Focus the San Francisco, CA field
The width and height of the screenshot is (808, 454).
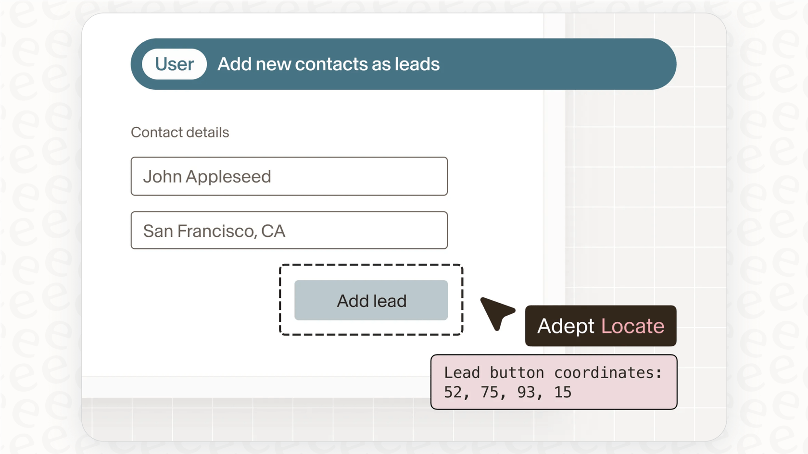click(289, 231)
